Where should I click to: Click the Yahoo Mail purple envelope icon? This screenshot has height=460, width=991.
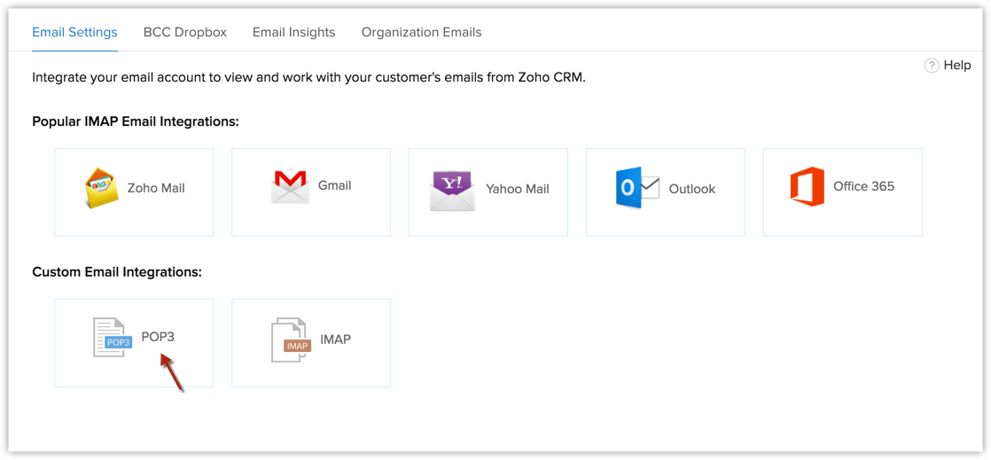point(452,190)
